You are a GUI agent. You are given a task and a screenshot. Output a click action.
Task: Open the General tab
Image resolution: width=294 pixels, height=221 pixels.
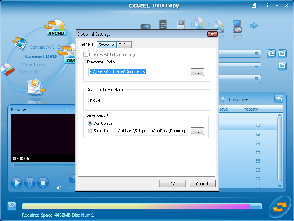tap(87, 44)
